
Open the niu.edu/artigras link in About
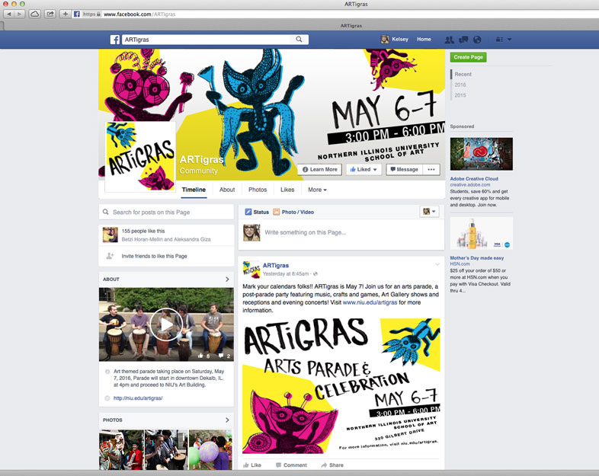pyautogui.click(x=138, y=398)
